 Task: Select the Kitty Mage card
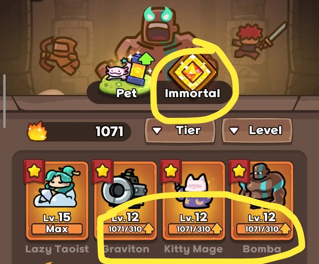pos(193,200)
